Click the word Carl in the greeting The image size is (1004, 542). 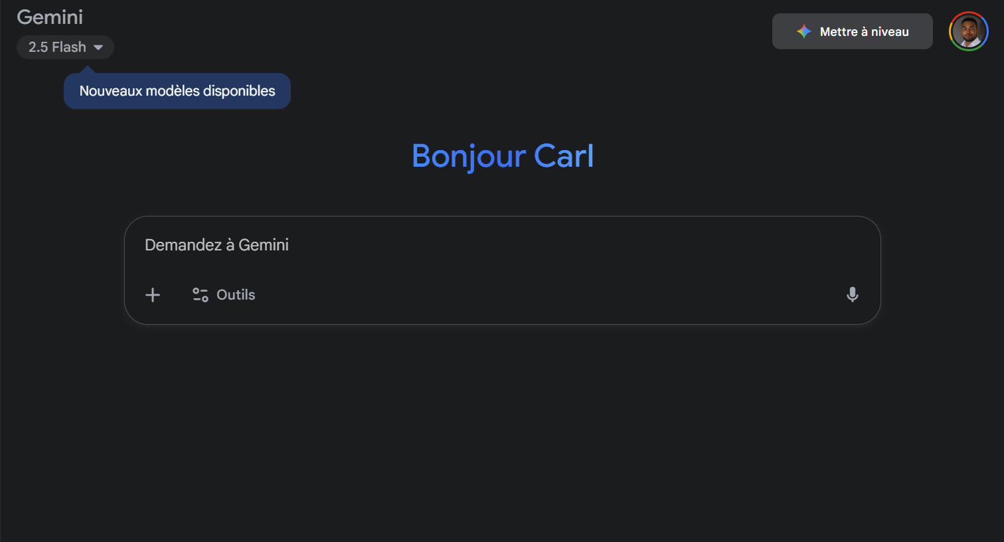[564, 156]
